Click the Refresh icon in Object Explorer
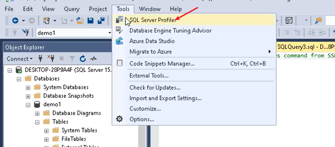 pyautogui.click(x=83, y=58)
